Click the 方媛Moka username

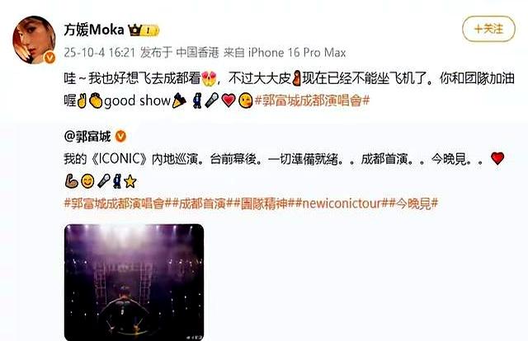(94, 30)
